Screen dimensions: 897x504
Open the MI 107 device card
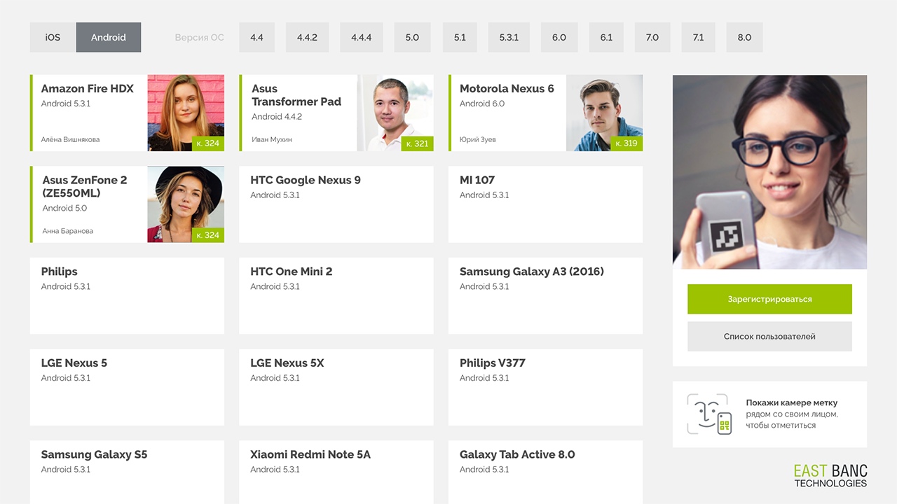[x=545, y=204]
